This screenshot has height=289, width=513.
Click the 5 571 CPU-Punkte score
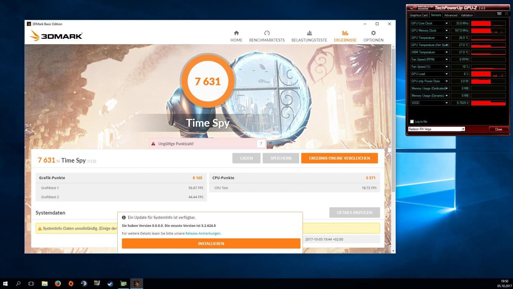tap(371, 178)
